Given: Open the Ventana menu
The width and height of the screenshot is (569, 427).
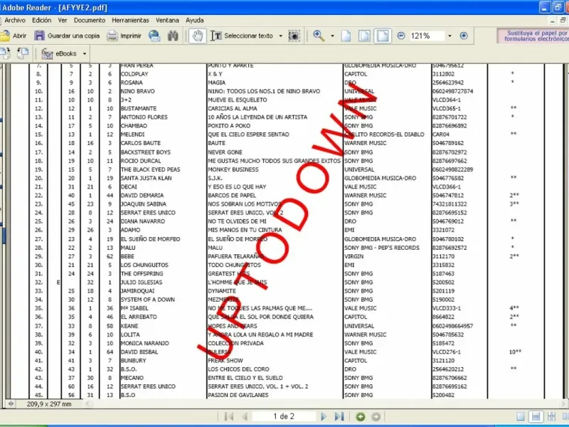Looking at the screenshot, I should [x=167, y=21].
